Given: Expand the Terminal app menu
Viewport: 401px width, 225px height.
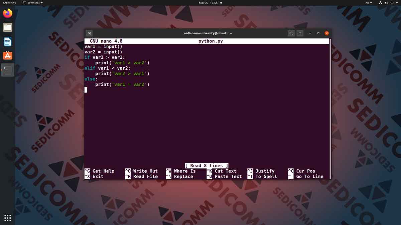Looking at the screenshot, I should point(33,3).
